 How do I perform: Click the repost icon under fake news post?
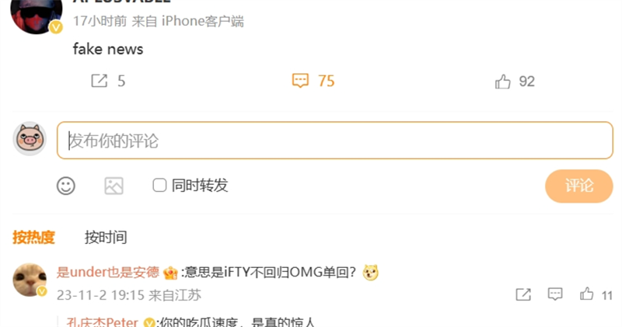(x=100, y=81)
